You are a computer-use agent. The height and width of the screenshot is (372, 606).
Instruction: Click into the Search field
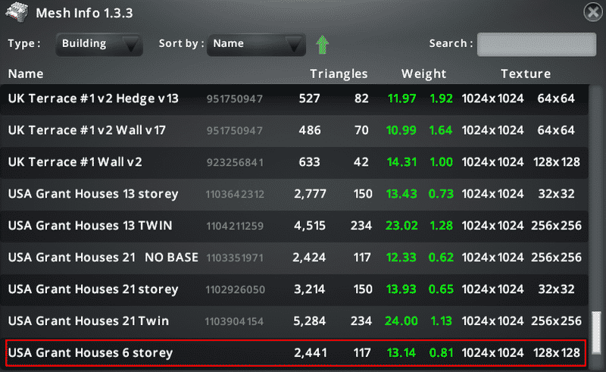pos(537,44)
